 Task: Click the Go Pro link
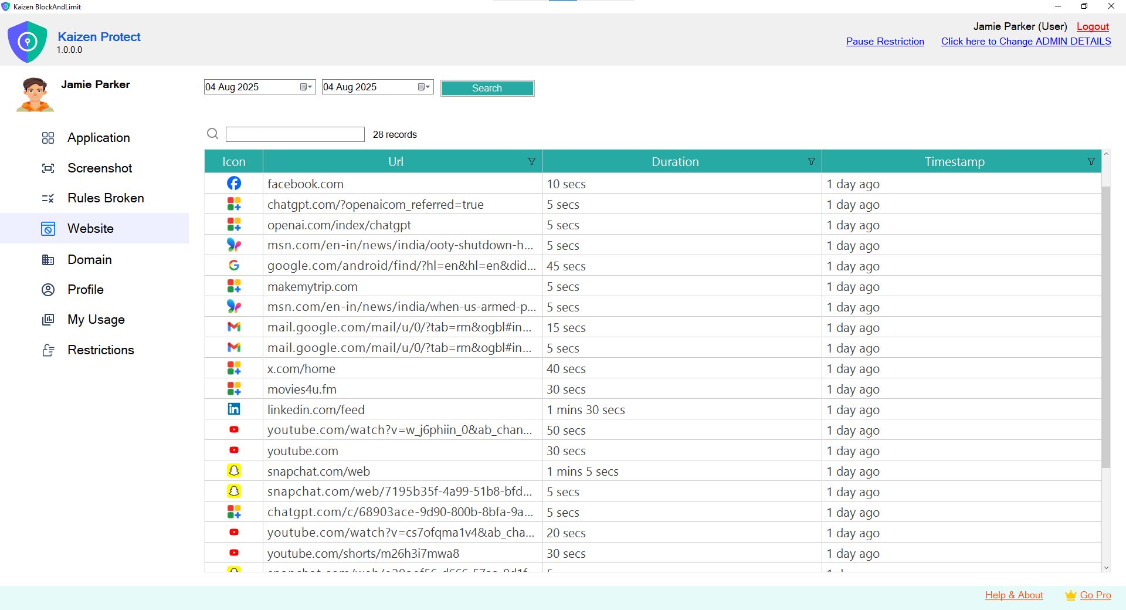click(1096, 595)
